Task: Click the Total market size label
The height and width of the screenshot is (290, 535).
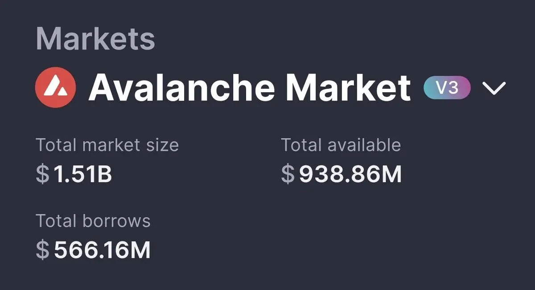Action: (107, 145)
